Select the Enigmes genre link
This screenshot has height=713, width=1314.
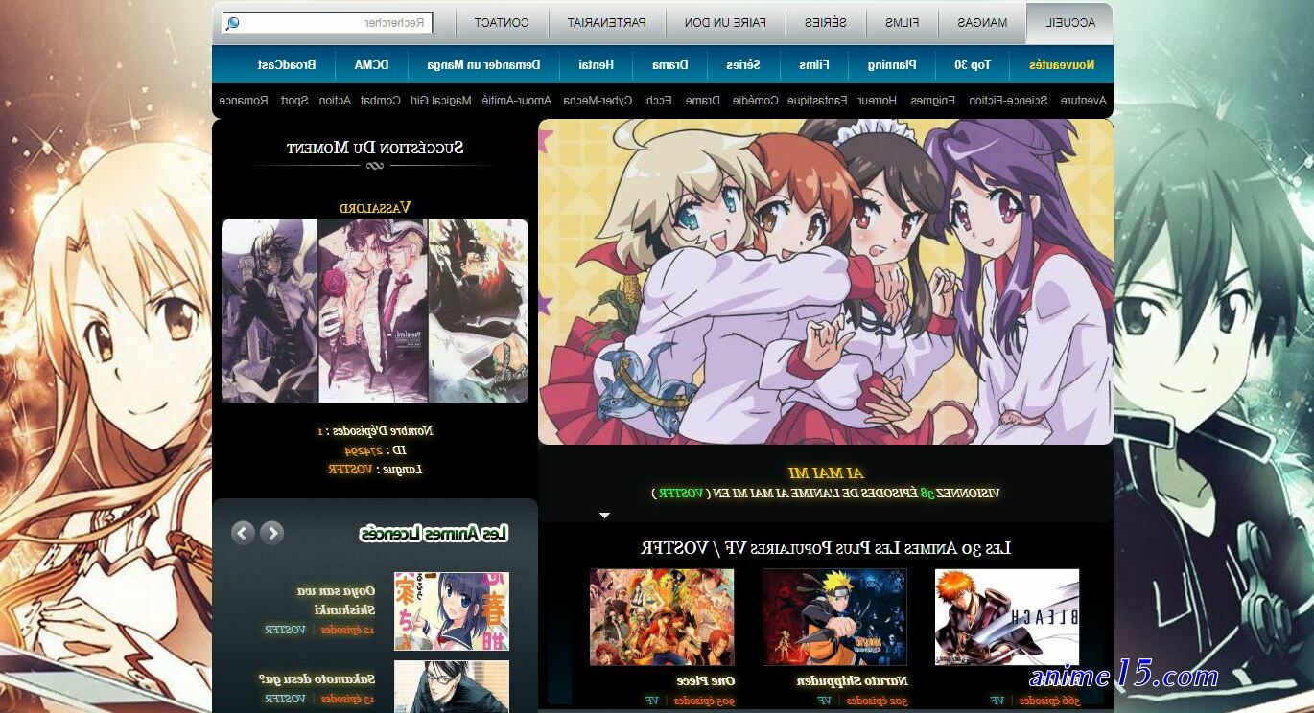[x=933, y=100]
